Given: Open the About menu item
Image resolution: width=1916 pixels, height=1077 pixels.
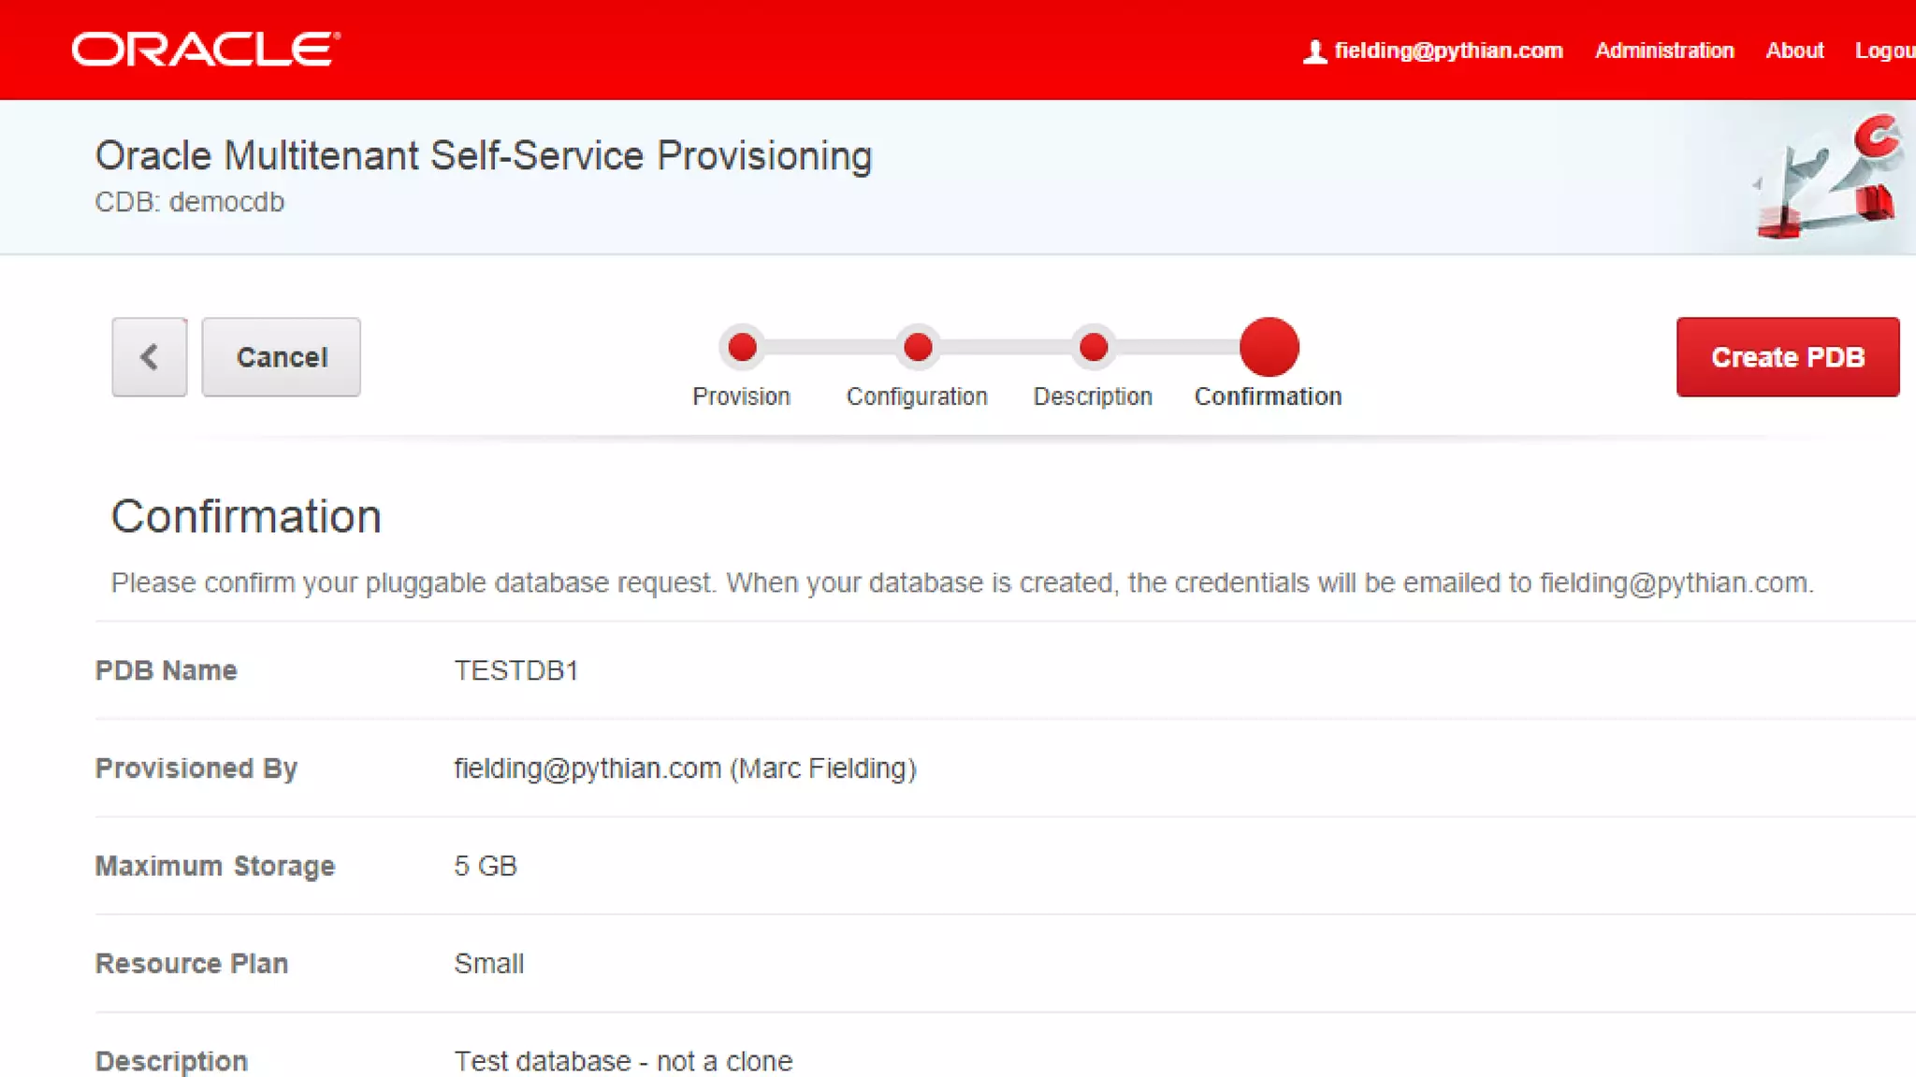Looking at the screenshot, I should [1794, 50].
